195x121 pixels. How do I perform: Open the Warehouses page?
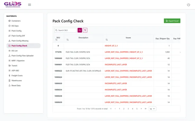pyautogui.click(x=16, y=81)
